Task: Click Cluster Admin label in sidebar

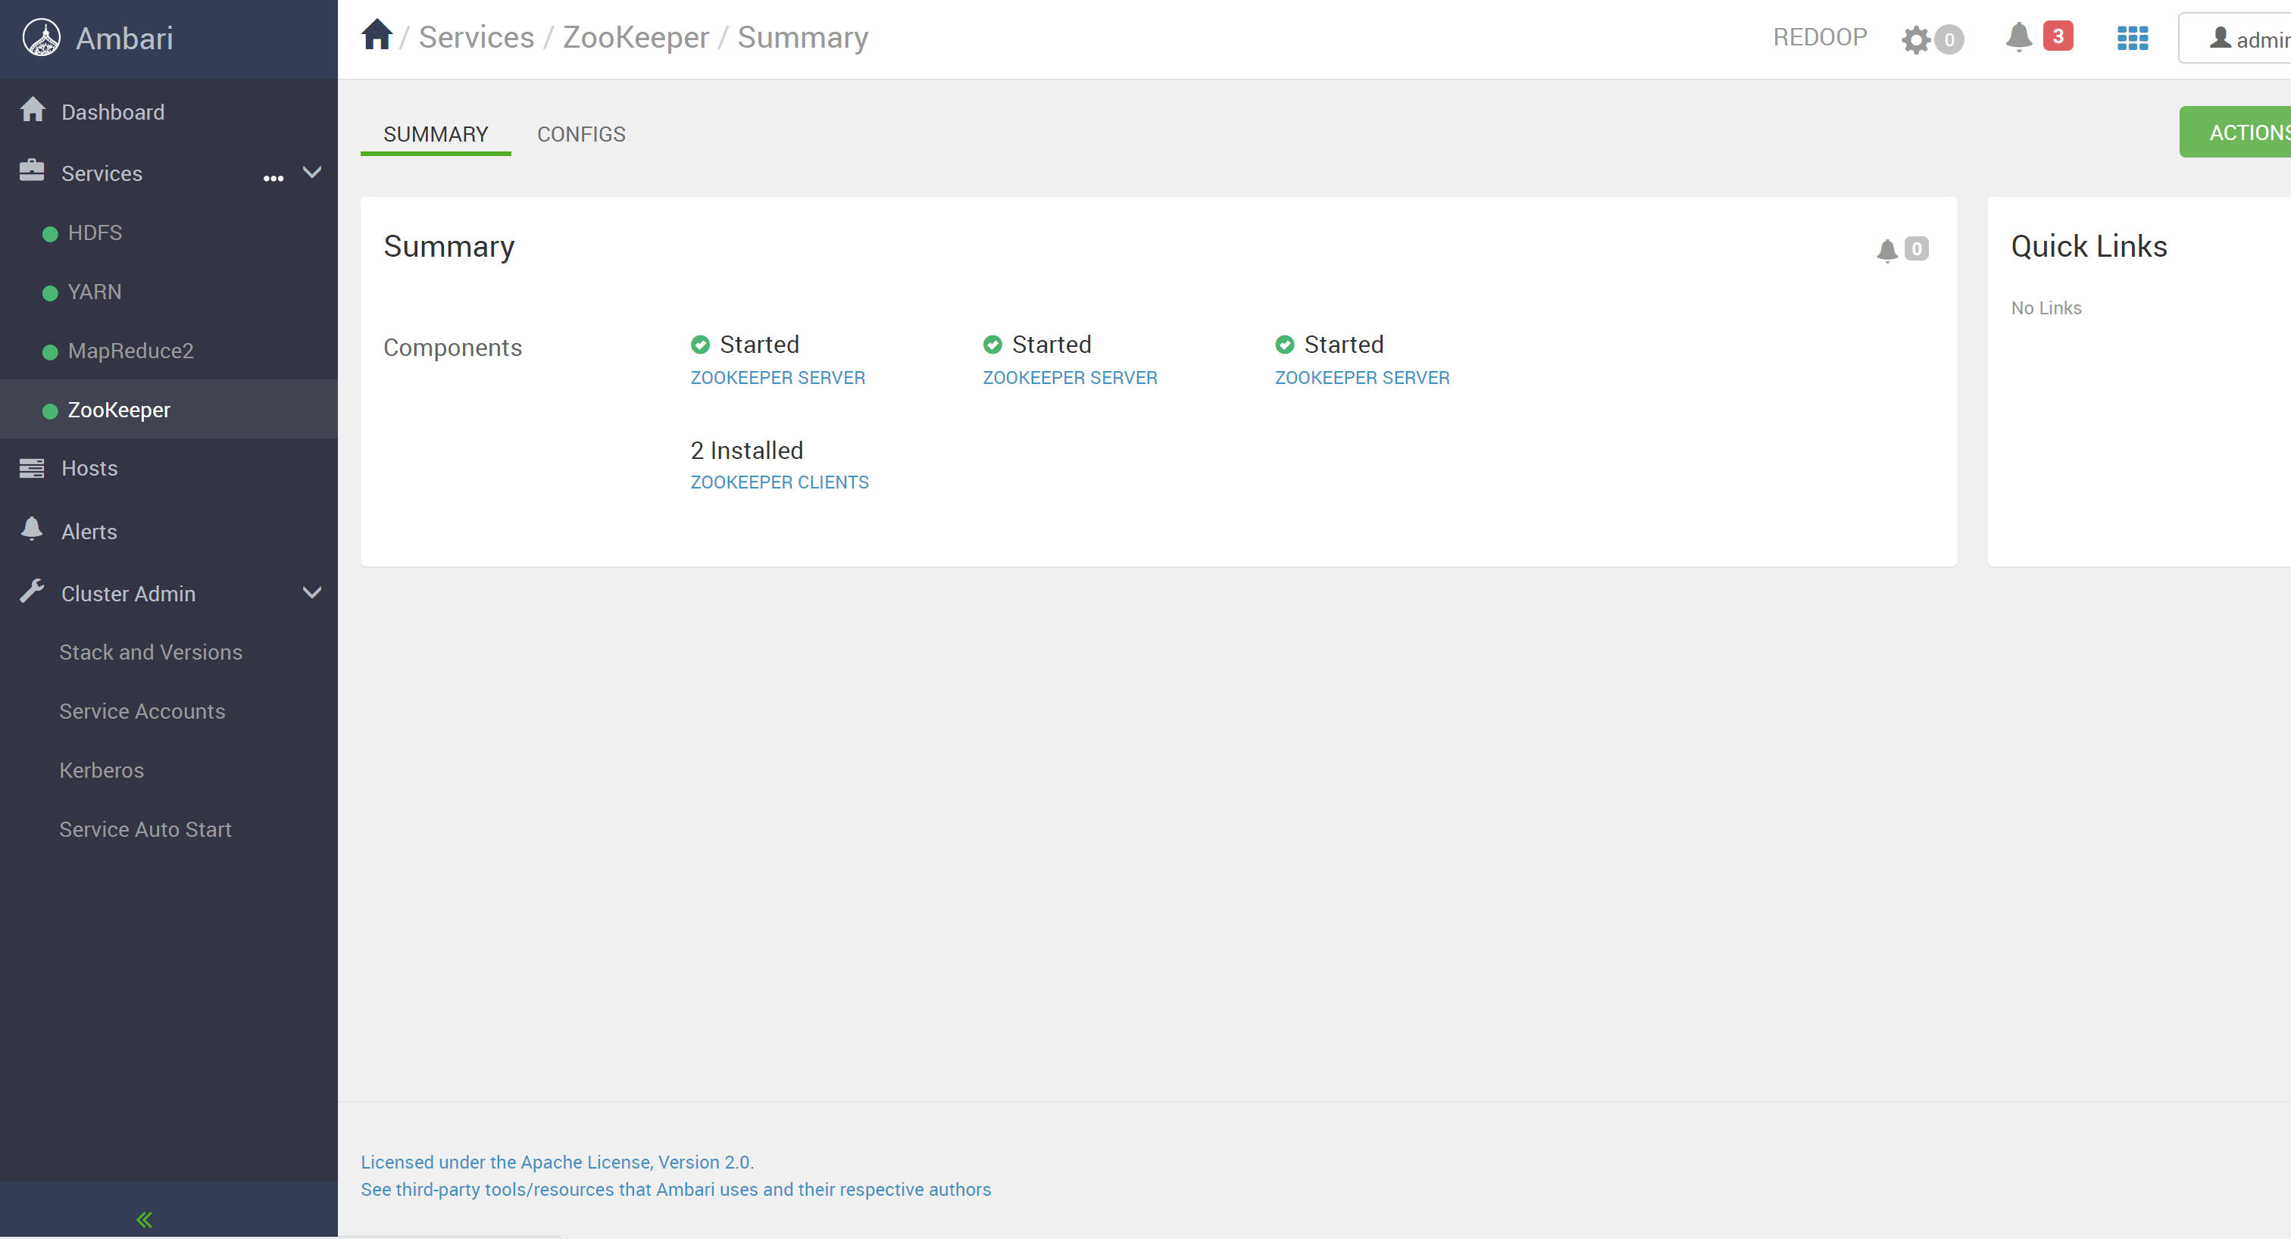Action: pyautogui.click(x=128, y=594)
